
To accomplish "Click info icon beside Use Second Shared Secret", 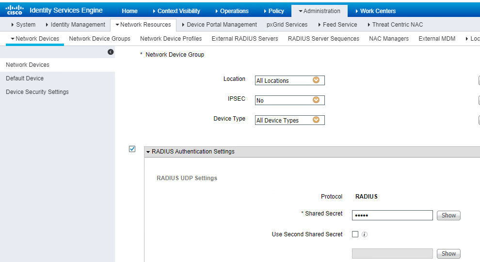I will tap(365, 234).
